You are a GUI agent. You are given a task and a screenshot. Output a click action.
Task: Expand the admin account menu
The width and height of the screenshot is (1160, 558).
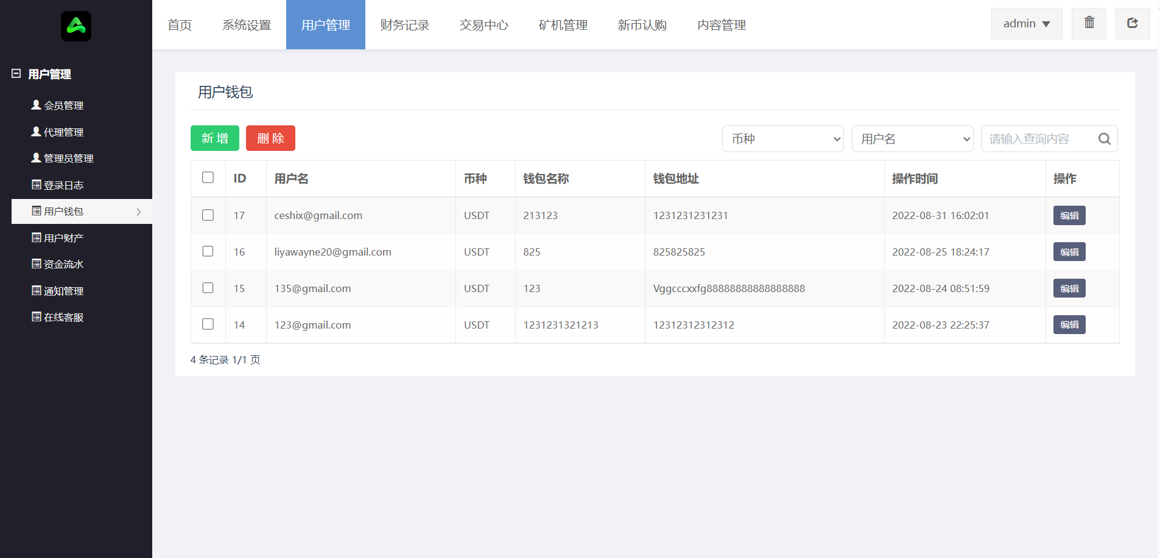point(1026,24)
